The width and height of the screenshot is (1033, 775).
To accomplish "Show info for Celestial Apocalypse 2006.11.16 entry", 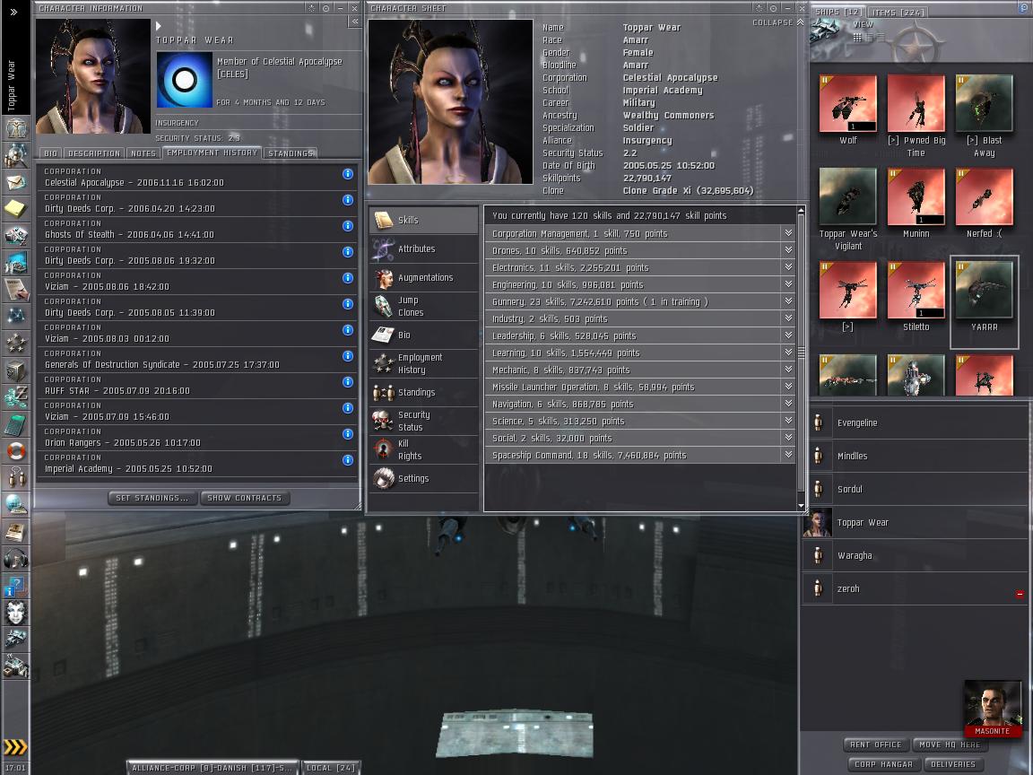I will 348,174.
